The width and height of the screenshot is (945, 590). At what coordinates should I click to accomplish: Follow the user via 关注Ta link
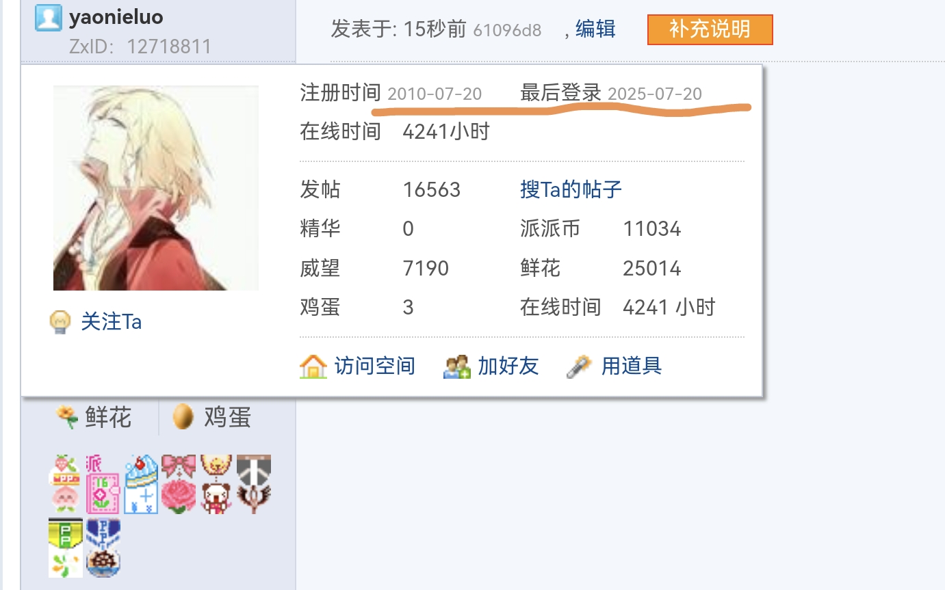(111, 321)
